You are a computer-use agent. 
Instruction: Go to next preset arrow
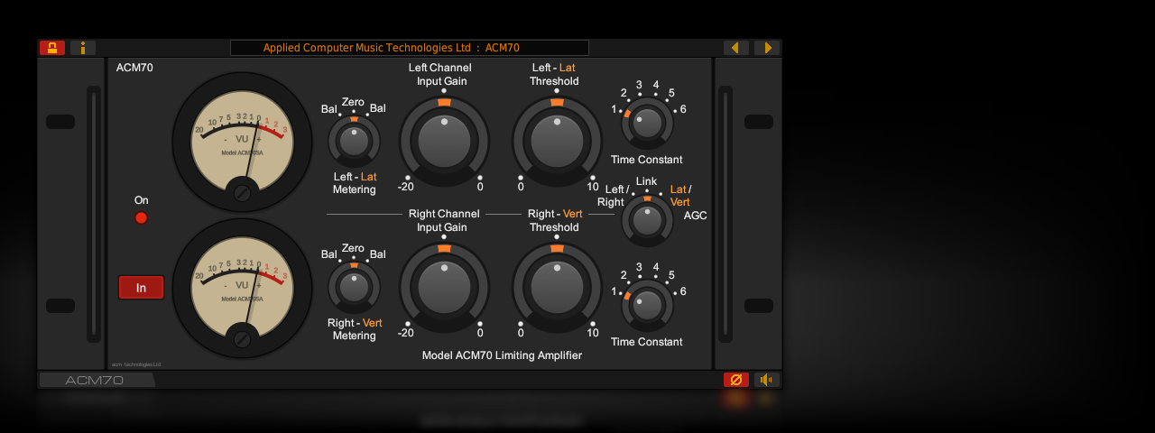(767, 48)
